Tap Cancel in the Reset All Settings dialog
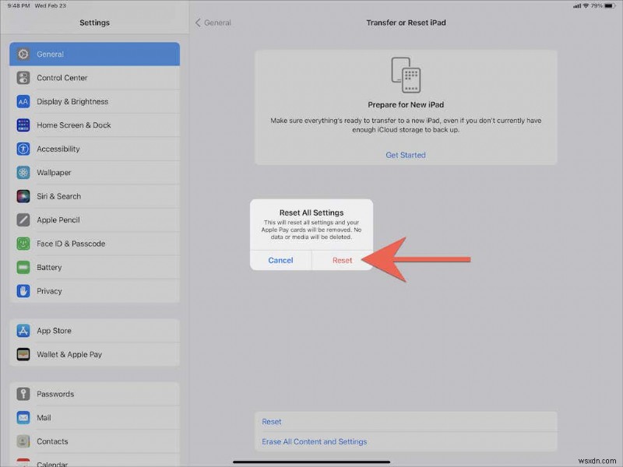The width and height of the screenshot is (623, 467). point(281,261)
